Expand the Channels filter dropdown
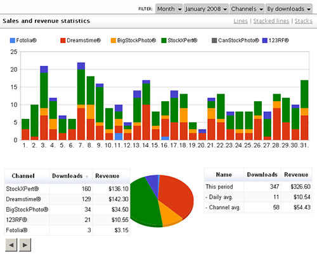Image resolution: width=317 pixels, height=255 pixels. 247,9
